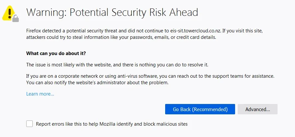Click the 'Potential Security Risk Ahead' heading
The image size is (295, 137).
pyautogui.click(x=134, y=12)
